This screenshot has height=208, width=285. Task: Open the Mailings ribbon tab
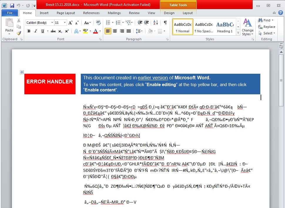(114, 13)
